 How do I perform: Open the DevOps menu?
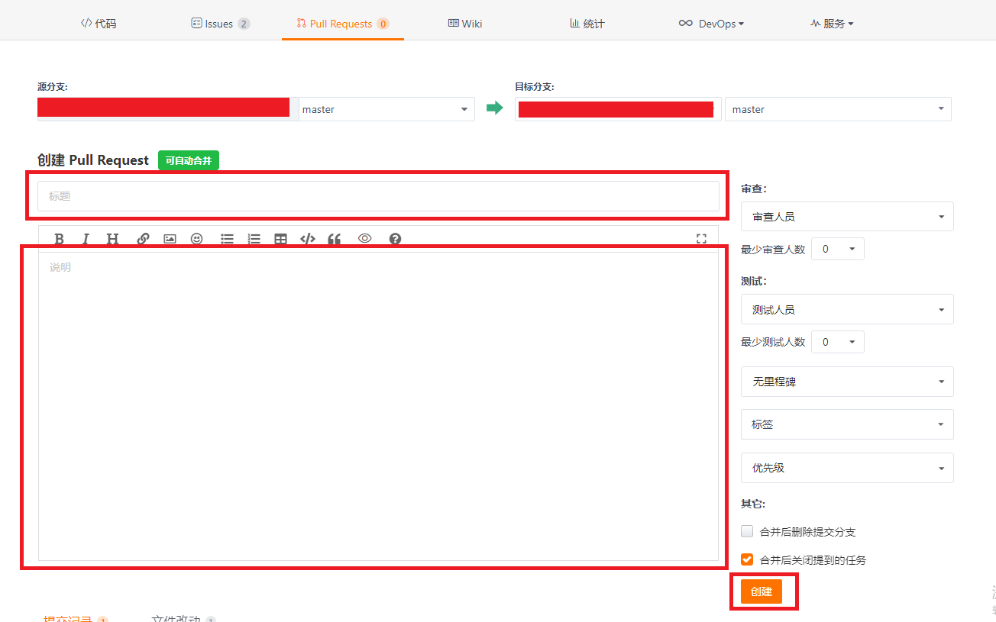tap(711, 24)
